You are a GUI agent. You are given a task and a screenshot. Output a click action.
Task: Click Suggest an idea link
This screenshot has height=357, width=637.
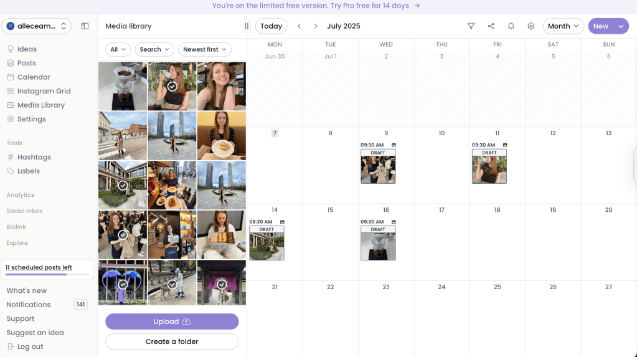[35, 333]
